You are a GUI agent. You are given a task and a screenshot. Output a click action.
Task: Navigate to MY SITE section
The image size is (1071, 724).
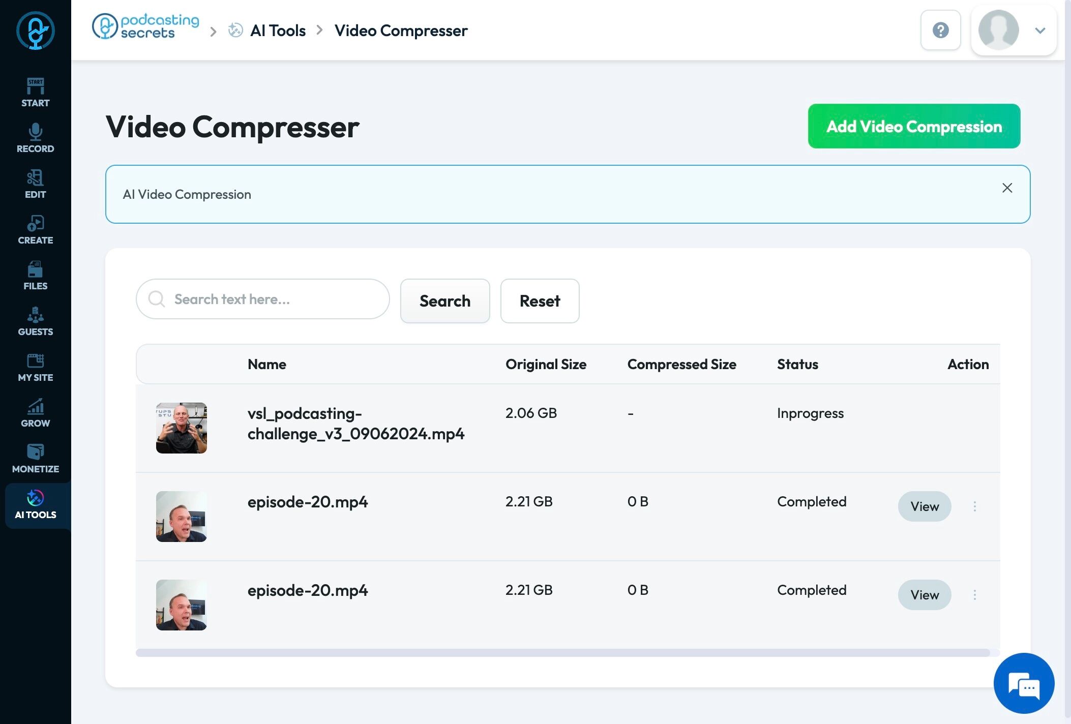(35, 367)
